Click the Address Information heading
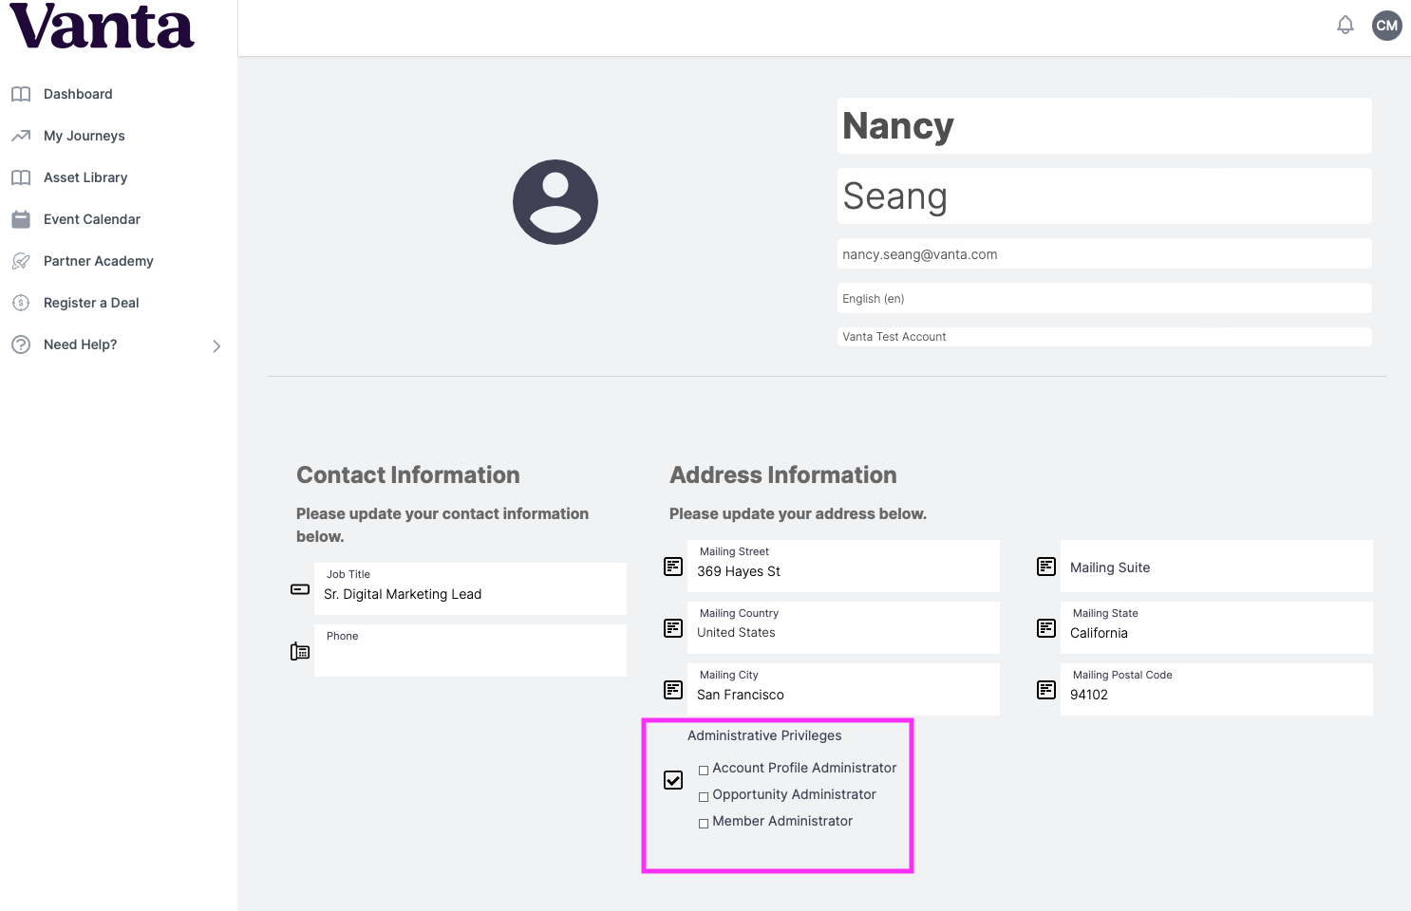Viewport: 1411px width, 911px height. coord(783,474)
